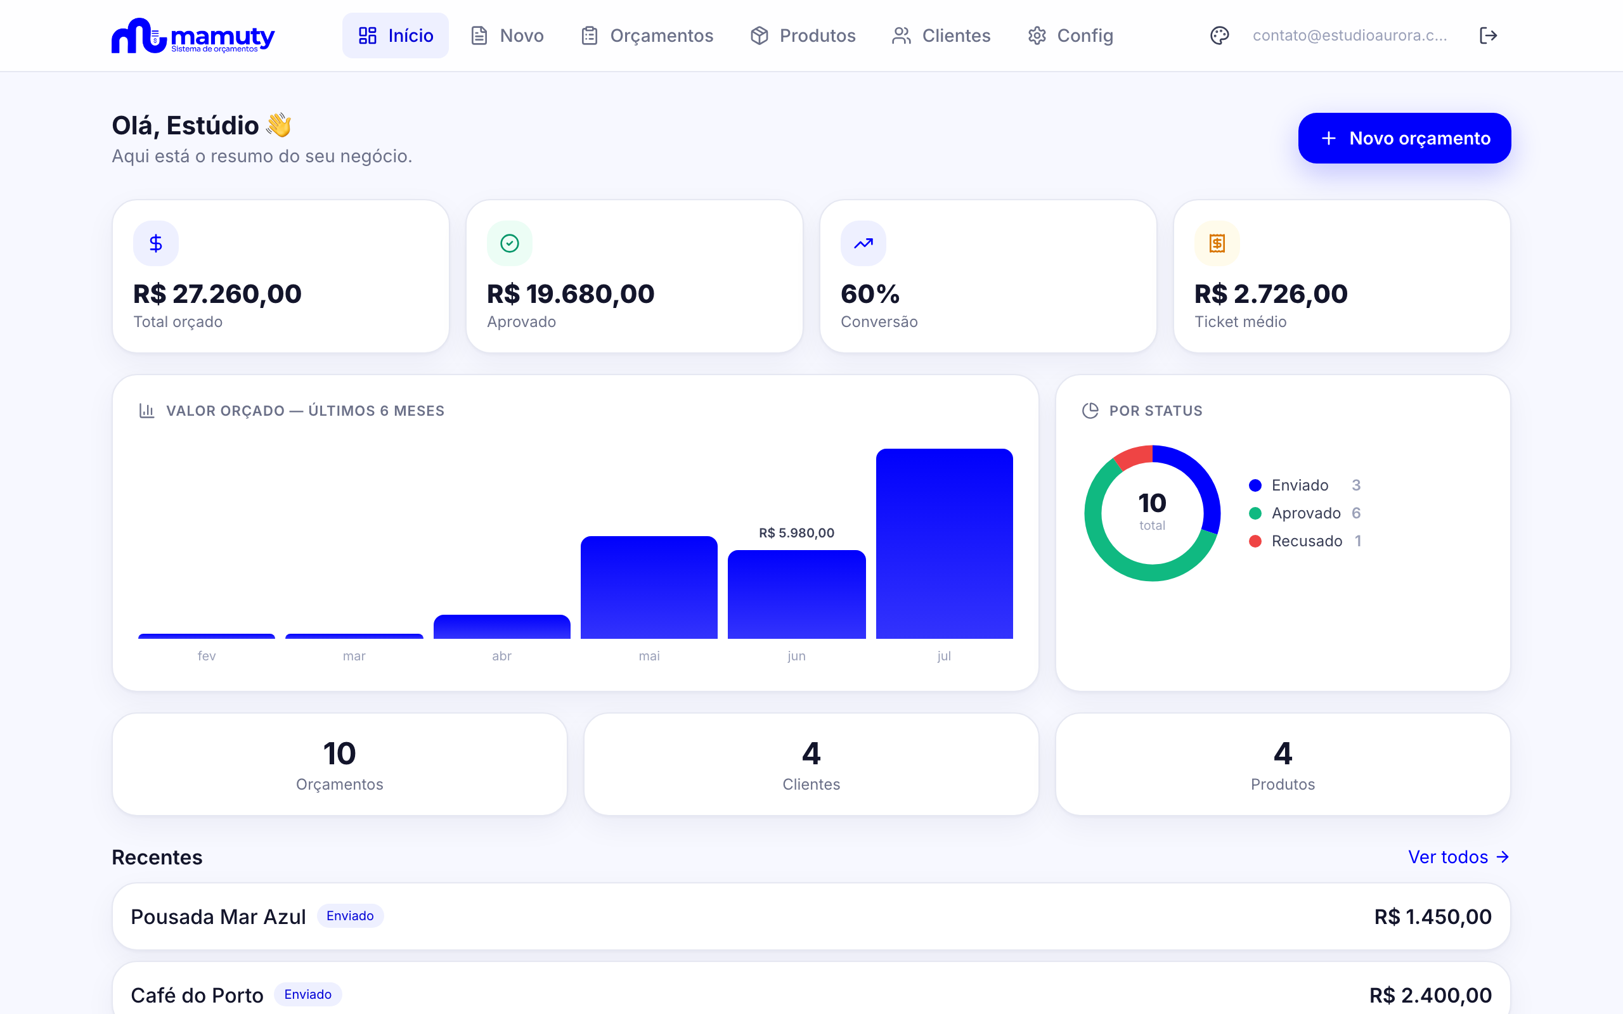Click the Enviado badge on Pousada Mar Azul
1623x1014 pixels.
point(350,916)
